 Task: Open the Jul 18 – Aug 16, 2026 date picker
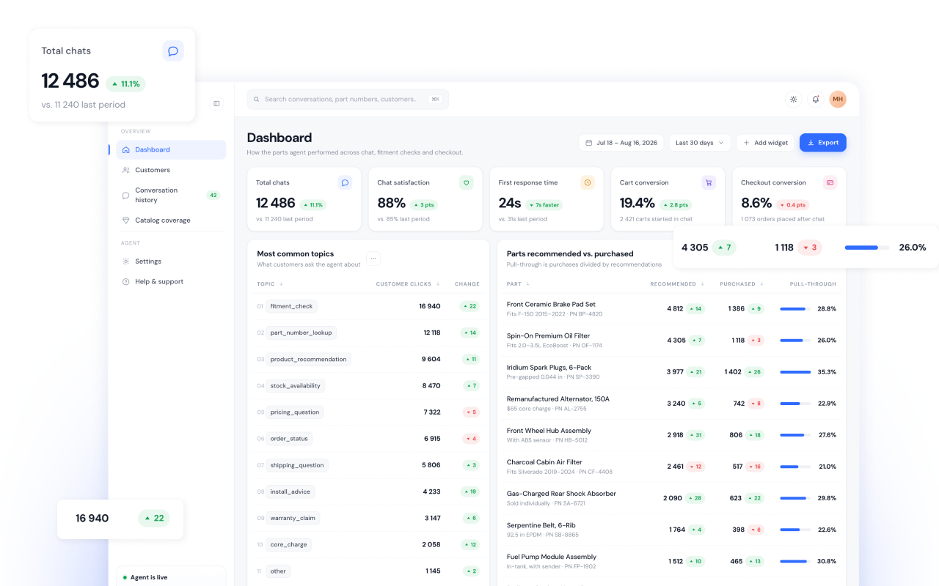[621, 143]
